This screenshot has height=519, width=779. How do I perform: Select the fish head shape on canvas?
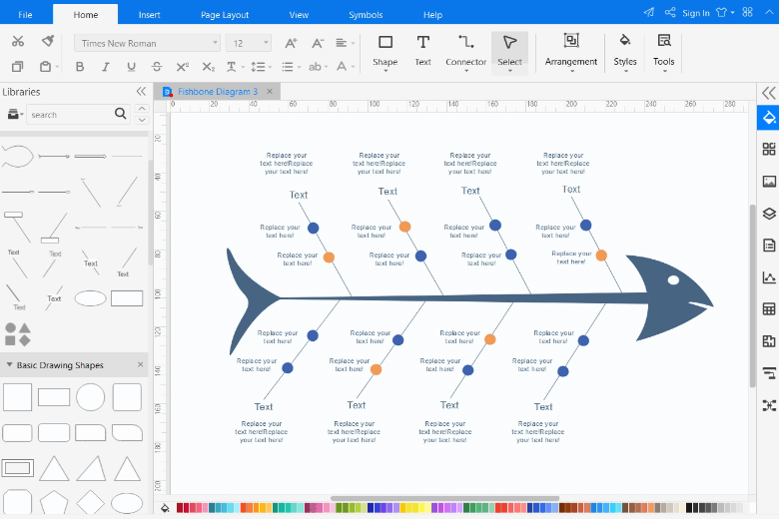coord(668,297)
